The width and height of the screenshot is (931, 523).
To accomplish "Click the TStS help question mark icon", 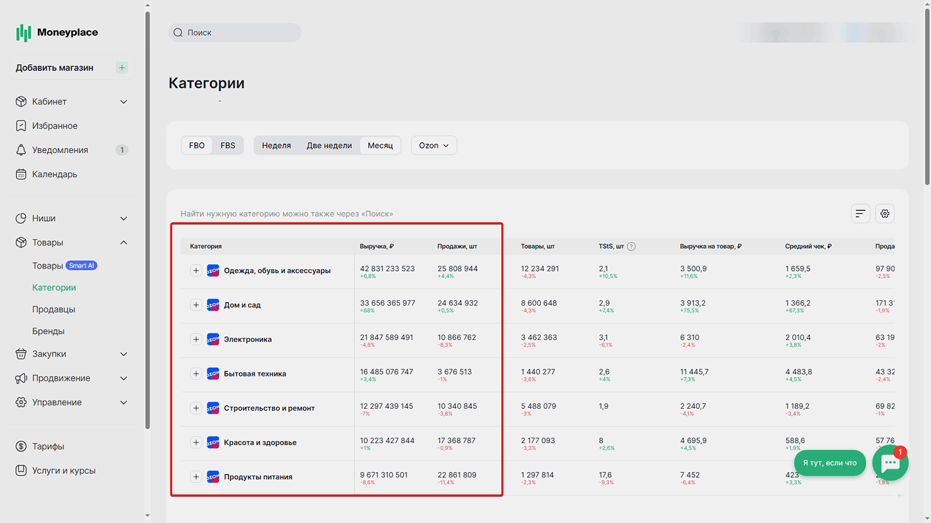I will 631,246.
